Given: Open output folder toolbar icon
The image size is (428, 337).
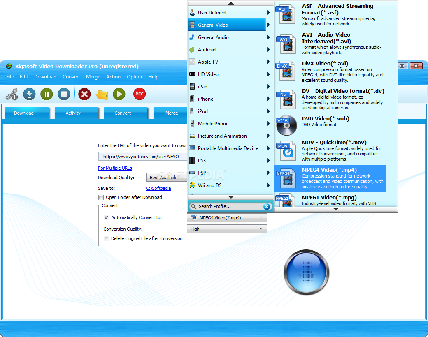Looking at the screenshot, I should point(102,95).
